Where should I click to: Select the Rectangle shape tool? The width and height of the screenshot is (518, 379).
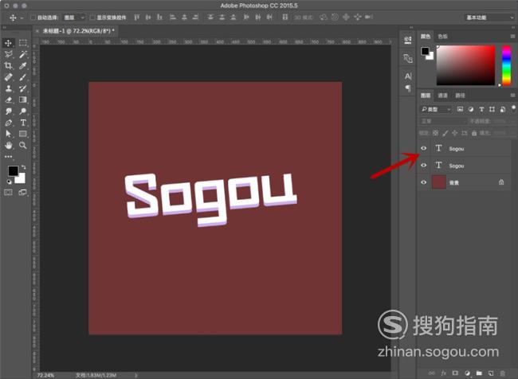click(23, 134)
